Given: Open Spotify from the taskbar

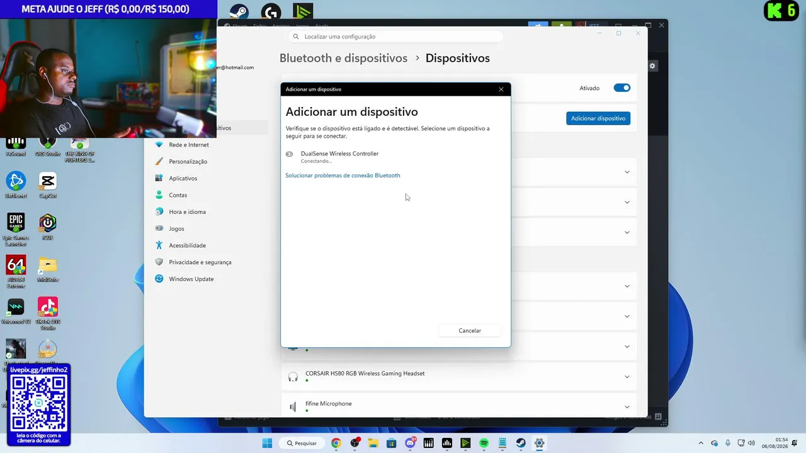Looking at the screenshot, I should pos(484,443).
